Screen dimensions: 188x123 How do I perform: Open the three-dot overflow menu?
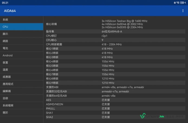coord(183,11)
